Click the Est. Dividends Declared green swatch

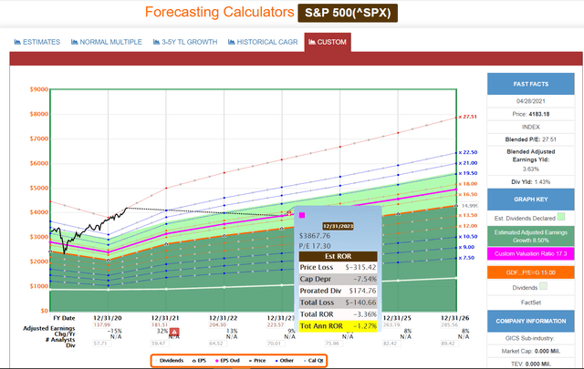coord(561,217)
